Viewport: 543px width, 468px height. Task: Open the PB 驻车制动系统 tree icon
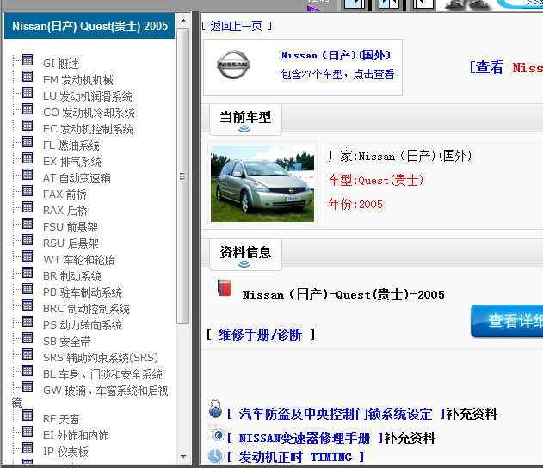pos(28,289)
